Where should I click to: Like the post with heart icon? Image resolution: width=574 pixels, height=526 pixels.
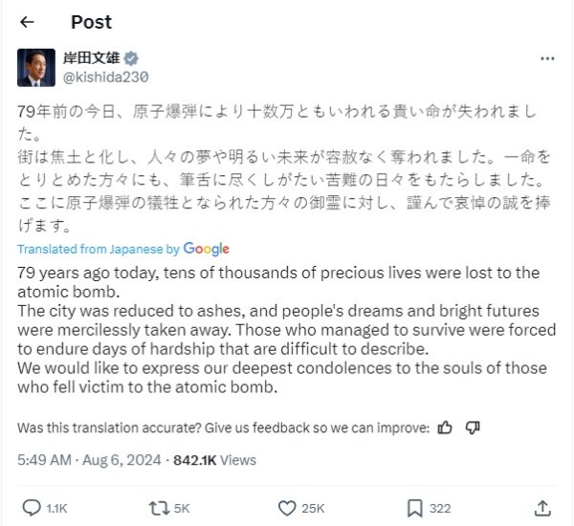point(286,508)
